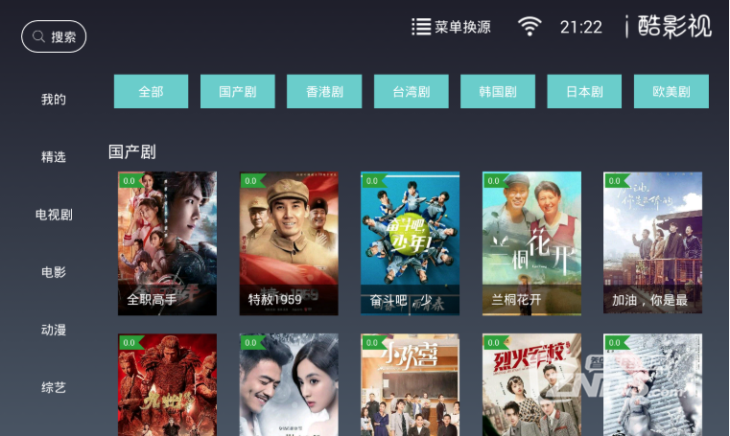
Task: Click the 酷影视 logo
Action: [674, 26]
